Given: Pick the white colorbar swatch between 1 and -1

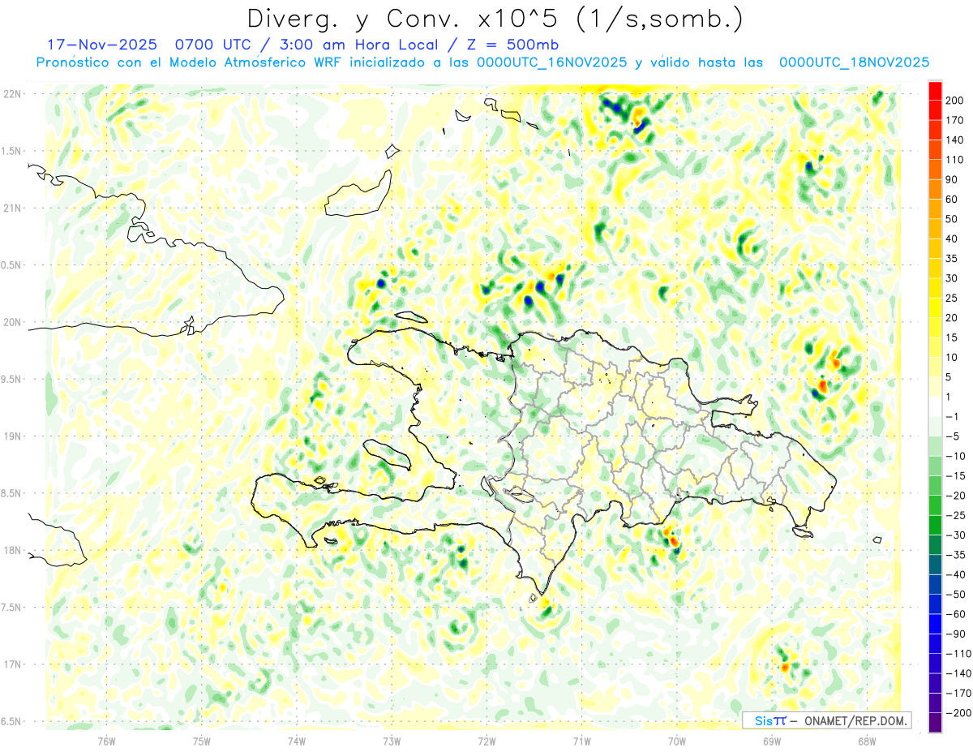Looking at the screenshot, I should [x=935, y=406].
